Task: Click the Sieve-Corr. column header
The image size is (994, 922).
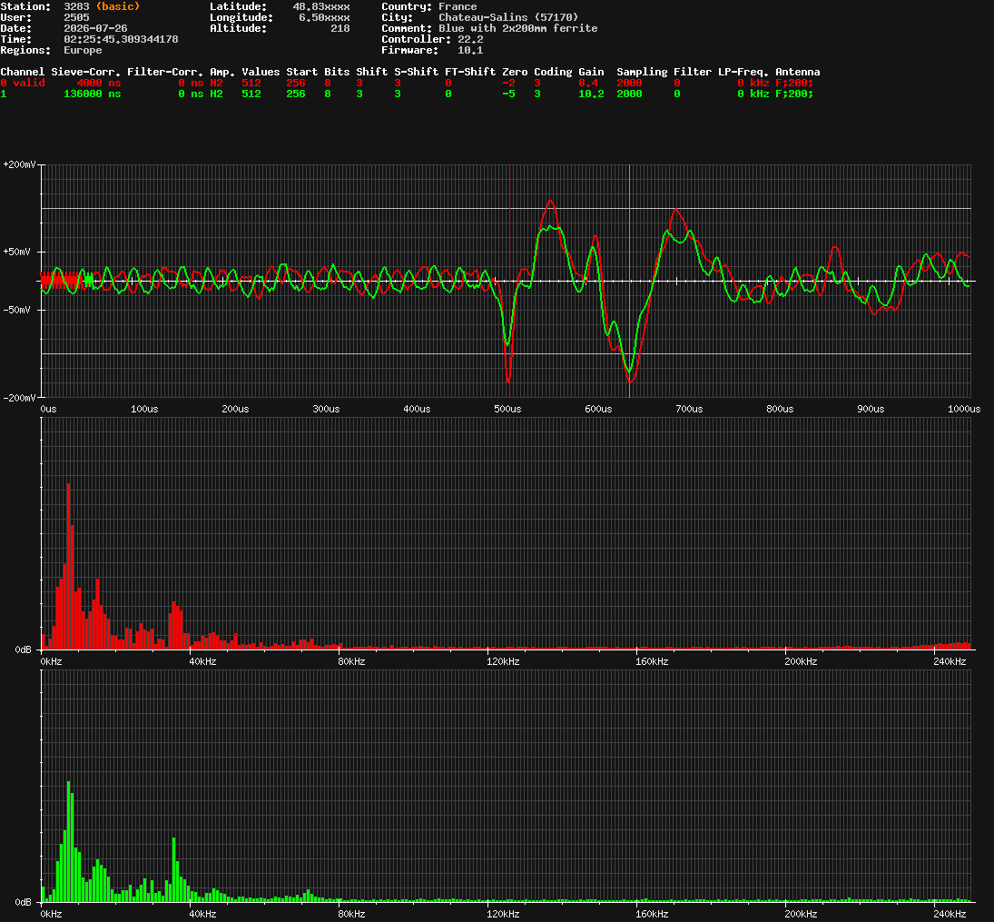Action: [85, 72]
